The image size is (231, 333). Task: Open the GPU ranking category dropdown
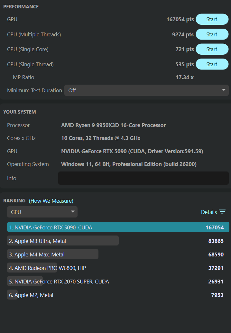pyautogui.click(x=42, y=212)
